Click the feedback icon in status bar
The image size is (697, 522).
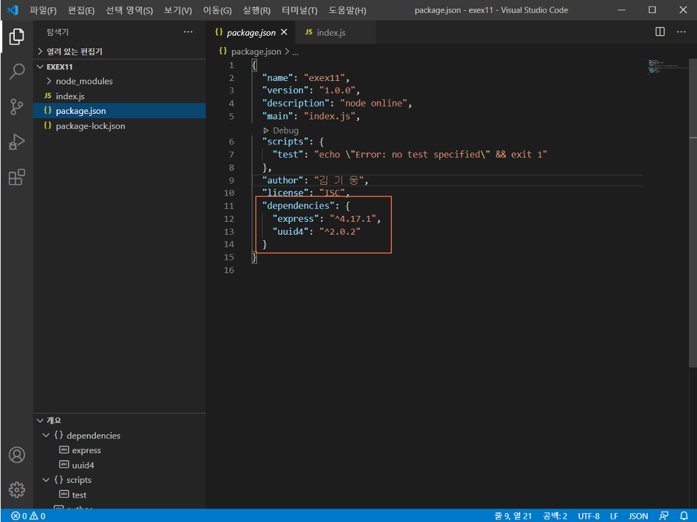point(664,516)
